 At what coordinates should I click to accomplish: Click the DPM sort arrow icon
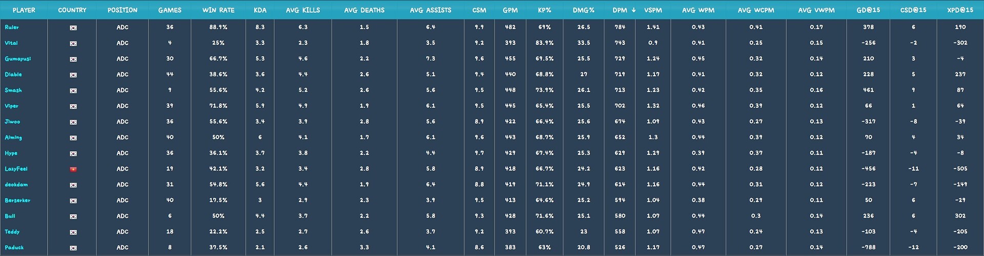[x=633, y=10]
